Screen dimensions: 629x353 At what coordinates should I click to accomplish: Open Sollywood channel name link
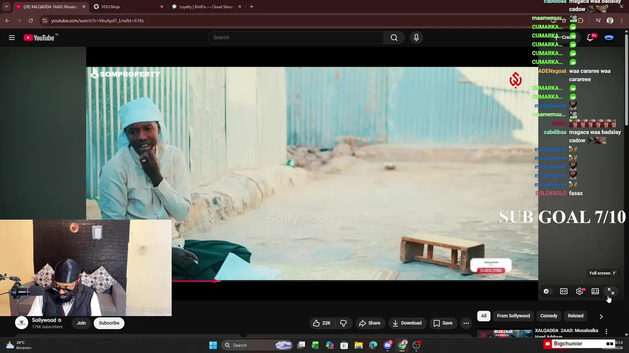pos(44,320)
